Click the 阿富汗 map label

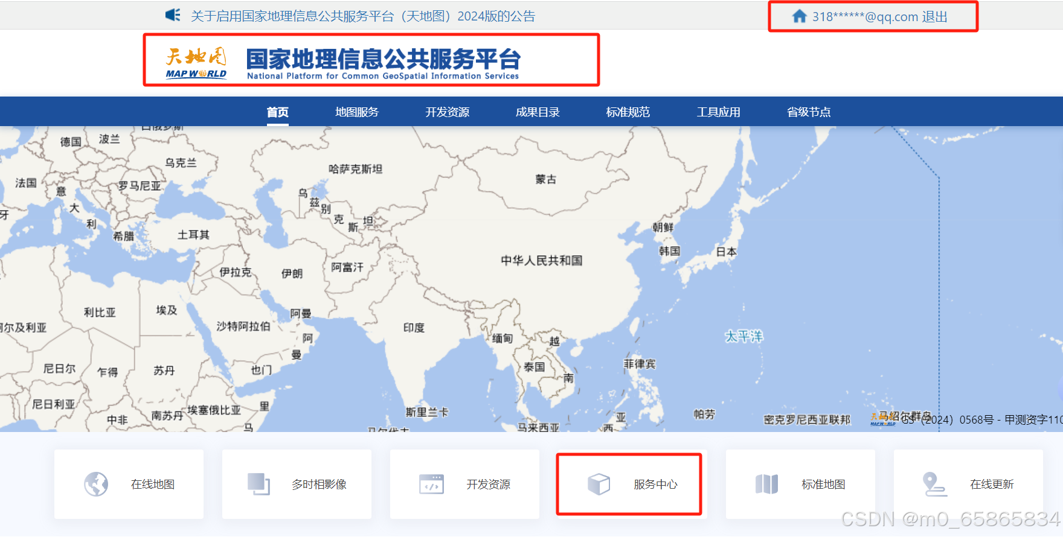click(347, 267)
